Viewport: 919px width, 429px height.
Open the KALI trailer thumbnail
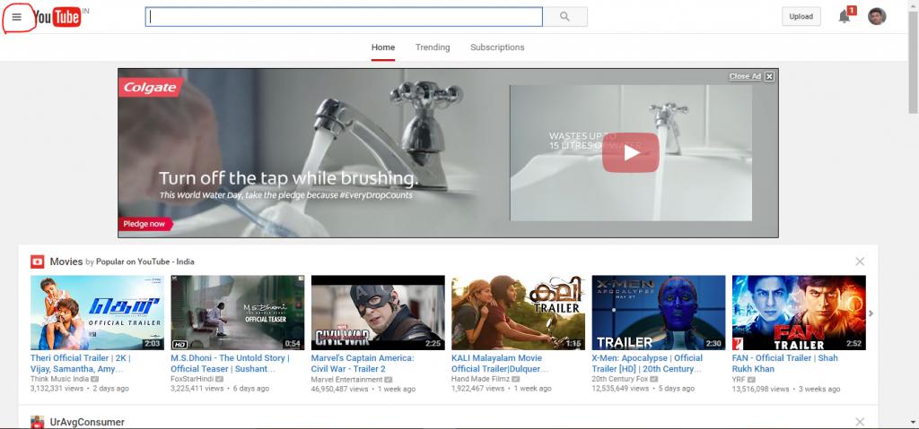[518, 313]
